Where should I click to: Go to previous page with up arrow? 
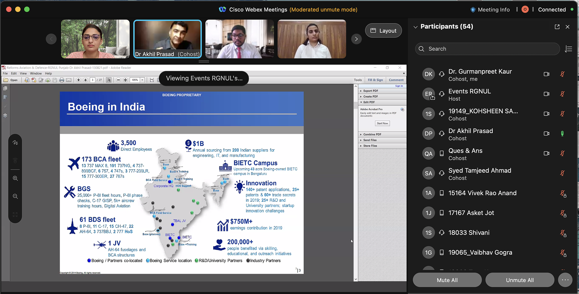point(78,80)
